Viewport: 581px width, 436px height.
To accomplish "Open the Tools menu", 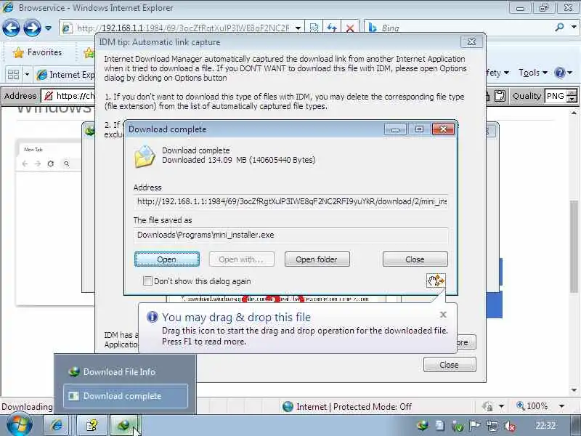I will coord(533,73).
